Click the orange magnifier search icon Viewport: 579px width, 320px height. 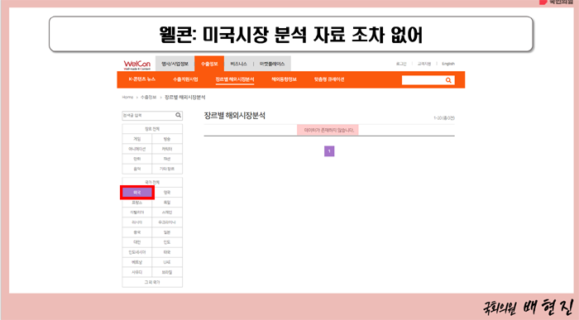click(x=448, y=80)
